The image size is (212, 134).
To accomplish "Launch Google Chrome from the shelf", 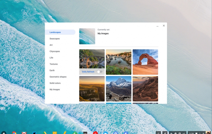I will [x=14, y=133].
